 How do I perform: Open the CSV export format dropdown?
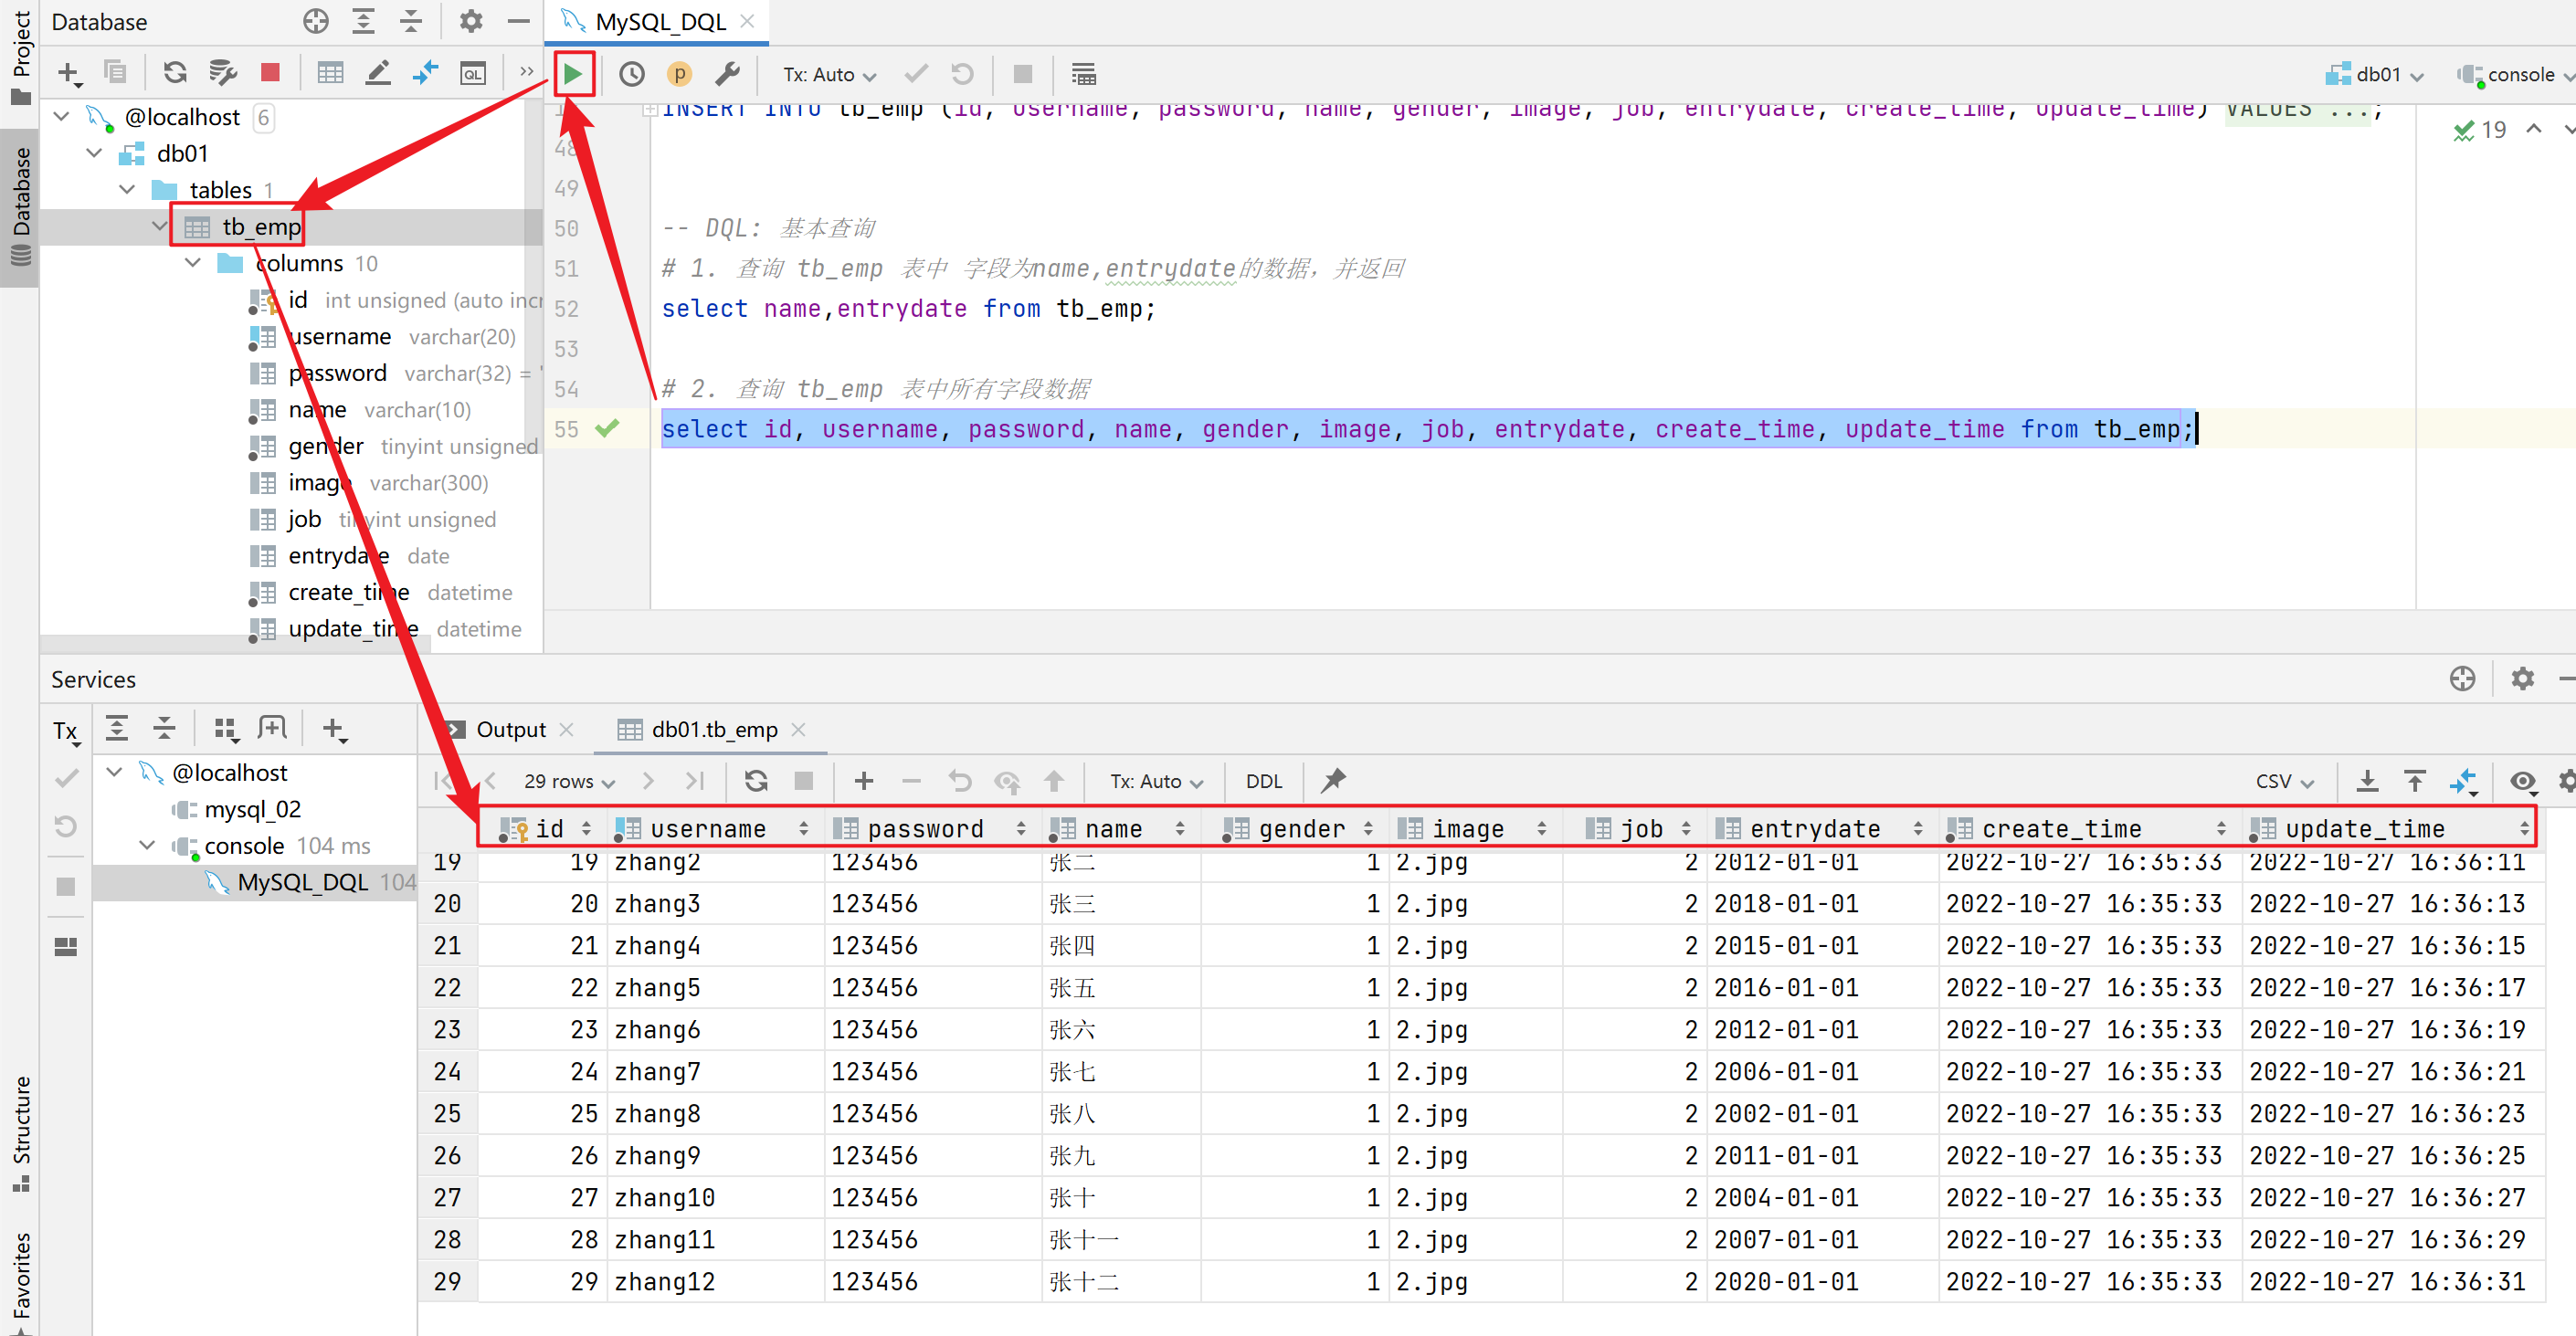coord(2285,781)
